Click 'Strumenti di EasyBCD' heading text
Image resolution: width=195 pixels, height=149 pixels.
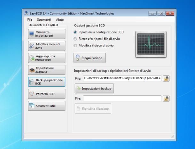(43, 25)
